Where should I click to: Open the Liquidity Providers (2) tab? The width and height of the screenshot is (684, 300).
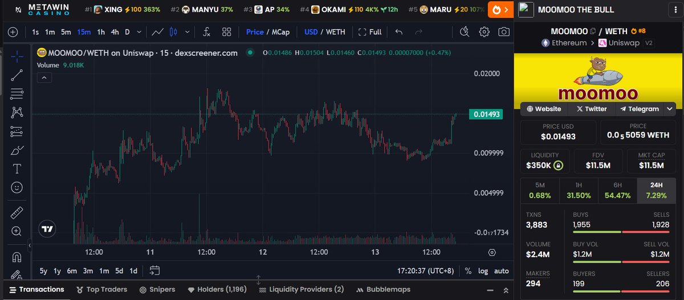click(301, 289)
